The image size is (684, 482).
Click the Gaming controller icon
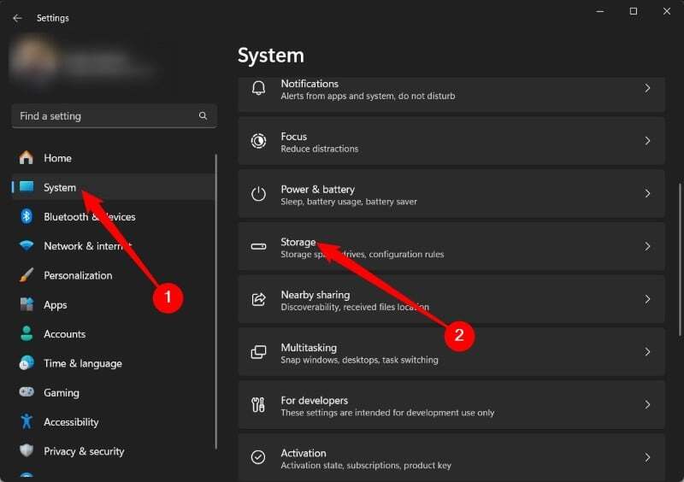pyautogui.click(x=27, y=391)
